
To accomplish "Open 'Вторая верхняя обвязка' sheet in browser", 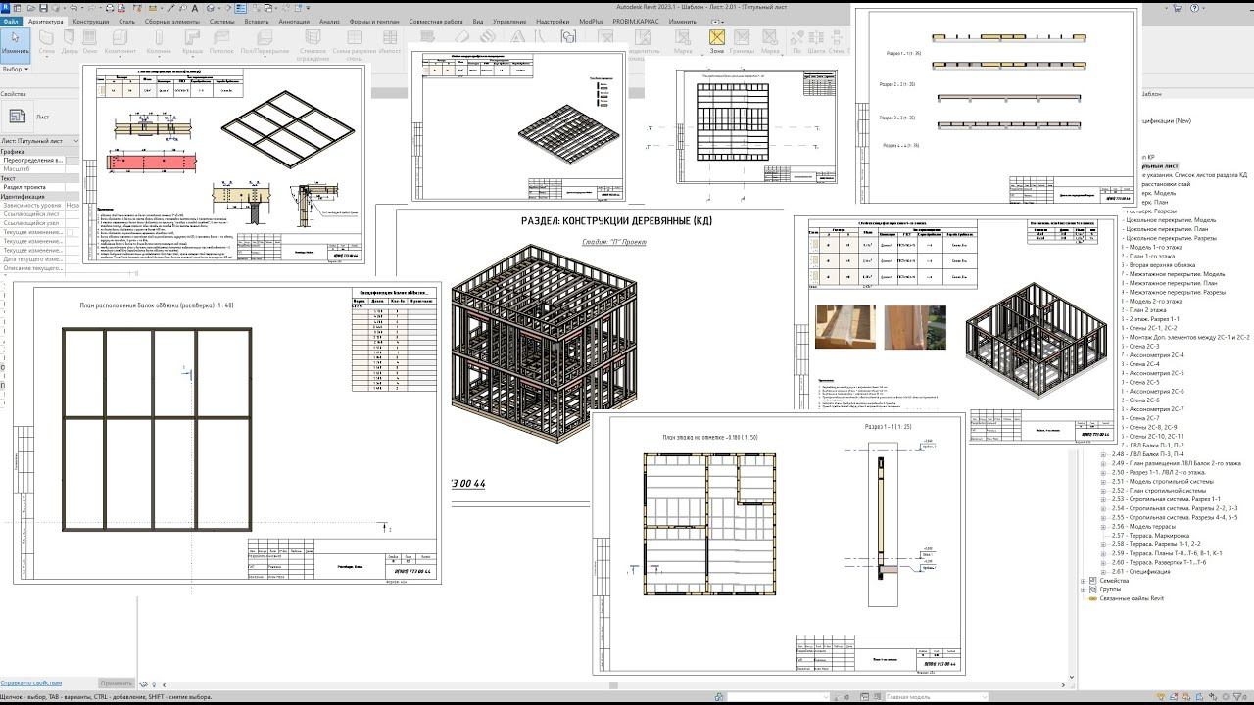I will click(x=1163, y=265).
